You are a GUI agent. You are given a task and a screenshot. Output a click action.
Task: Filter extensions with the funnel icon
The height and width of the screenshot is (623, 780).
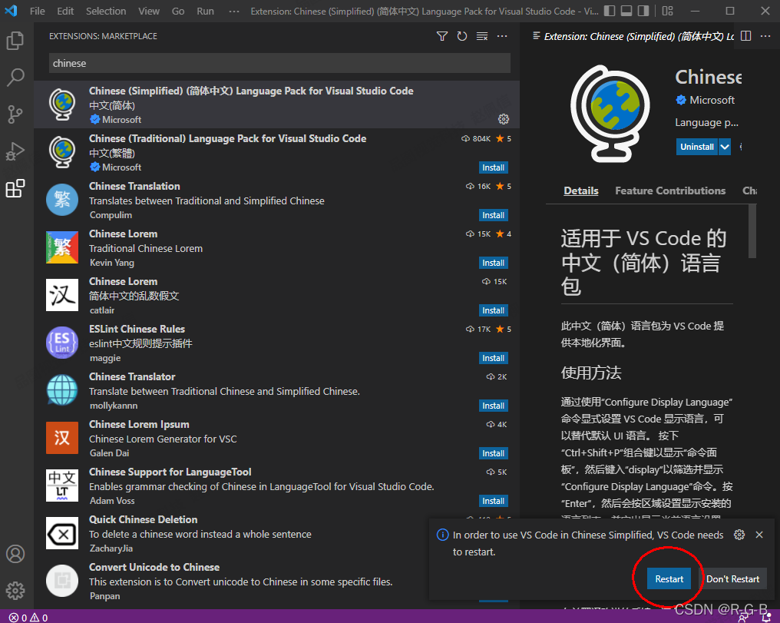click(x=441, y=36)
